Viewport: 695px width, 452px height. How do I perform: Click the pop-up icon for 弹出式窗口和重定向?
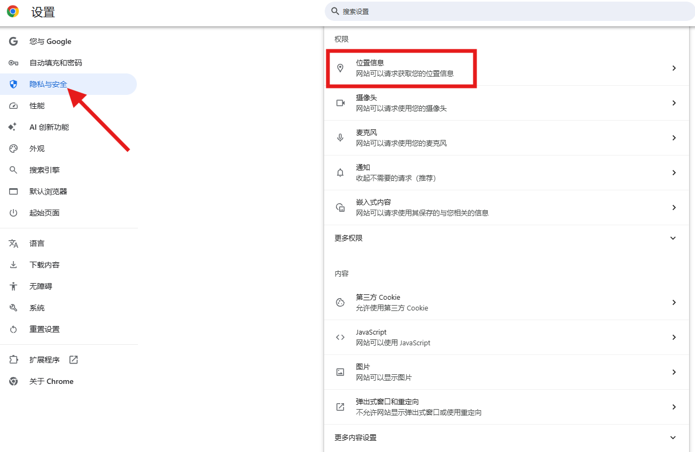[340, 407]
